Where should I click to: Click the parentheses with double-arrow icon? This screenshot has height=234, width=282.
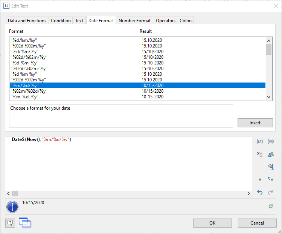pyautogui.click(x=259, y=142)
